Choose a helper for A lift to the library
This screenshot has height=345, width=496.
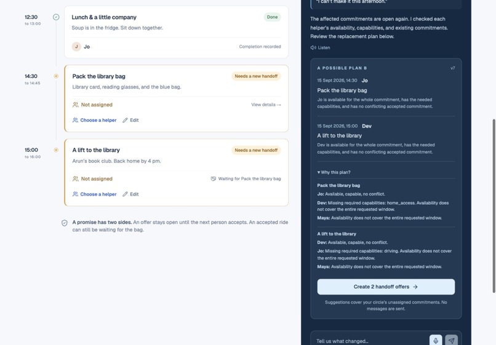[95, 194]
